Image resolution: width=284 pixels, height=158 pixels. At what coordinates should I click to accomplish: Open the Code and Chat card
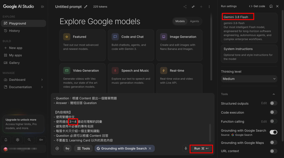coord(131,45)
